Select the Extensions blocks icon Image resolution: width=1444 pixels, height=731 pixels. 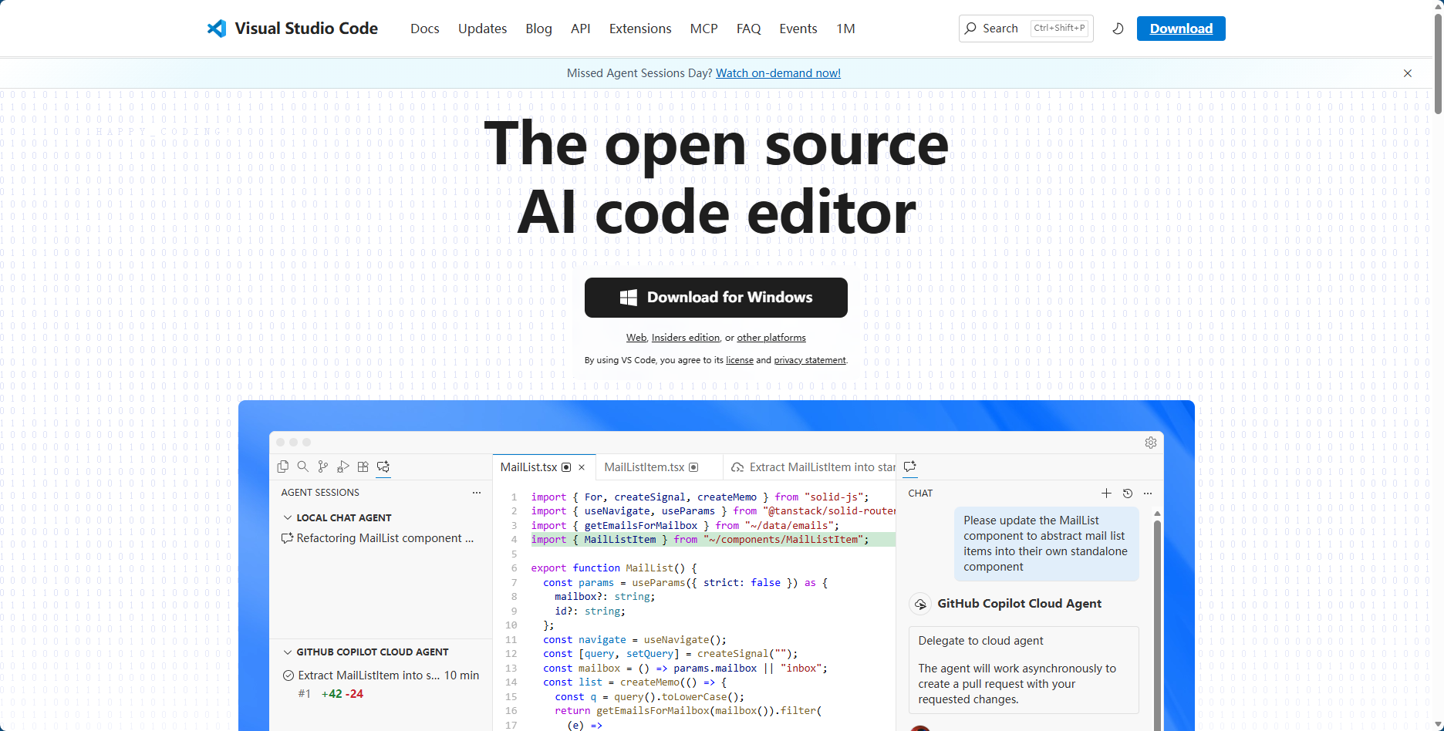point(363,467)
